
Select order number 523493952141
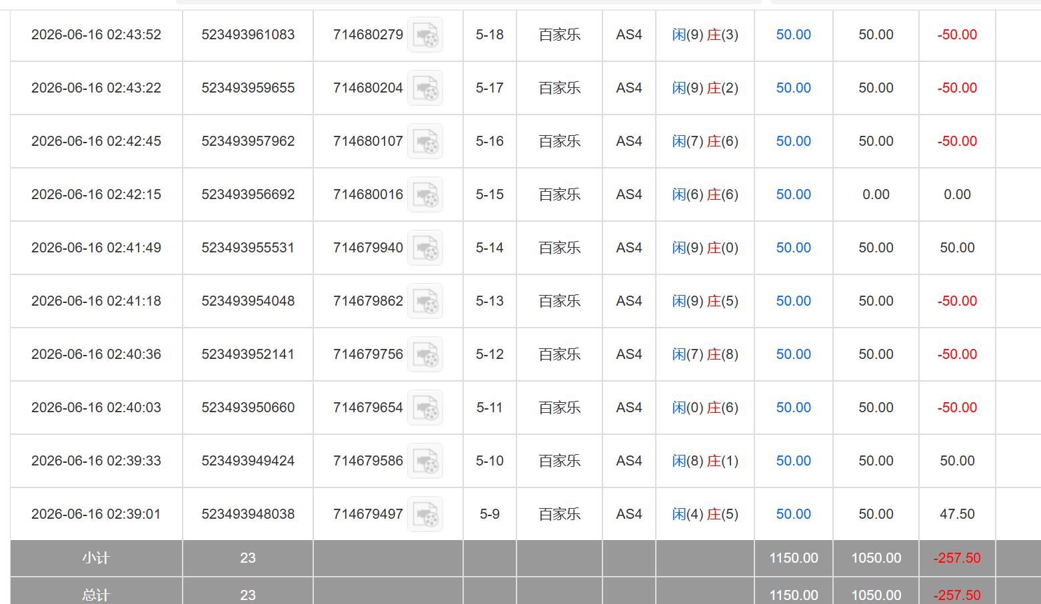tap(248, 354)
